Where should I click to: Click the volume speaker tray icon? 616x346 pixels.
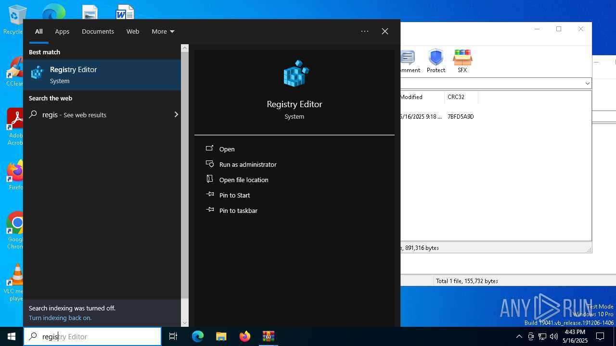[x=554, y=336]
